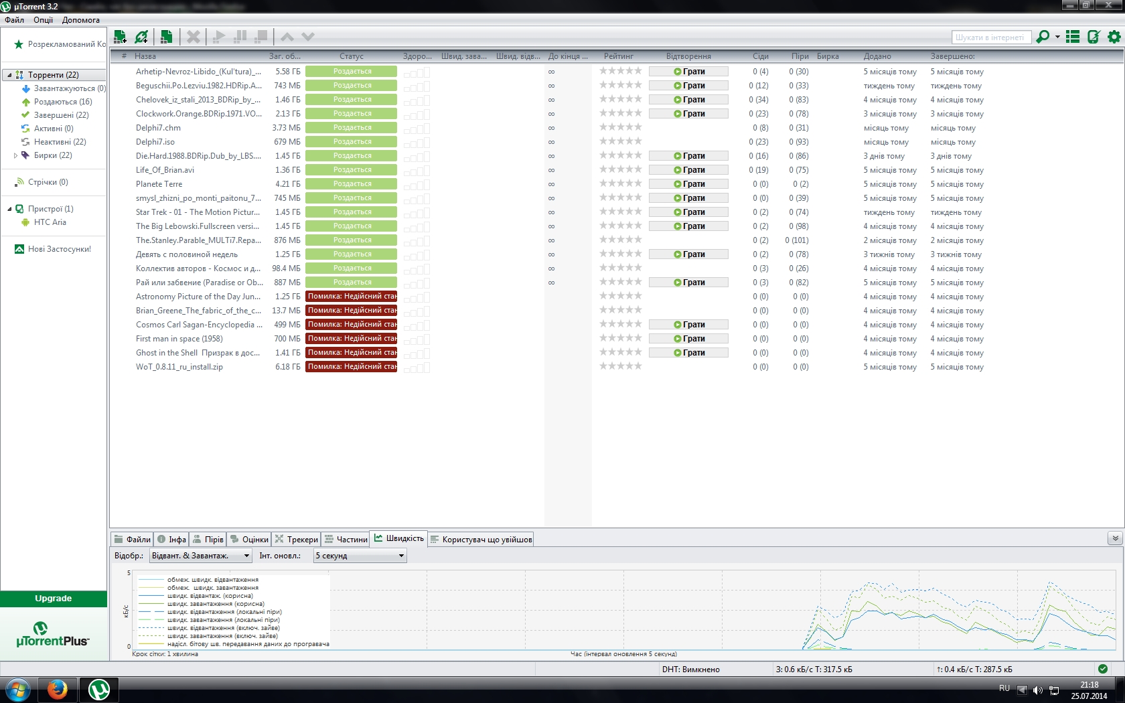Screen dimensions: 1125x703
Task: Click the green Upgrade button
Action: [x=54, y=599]
